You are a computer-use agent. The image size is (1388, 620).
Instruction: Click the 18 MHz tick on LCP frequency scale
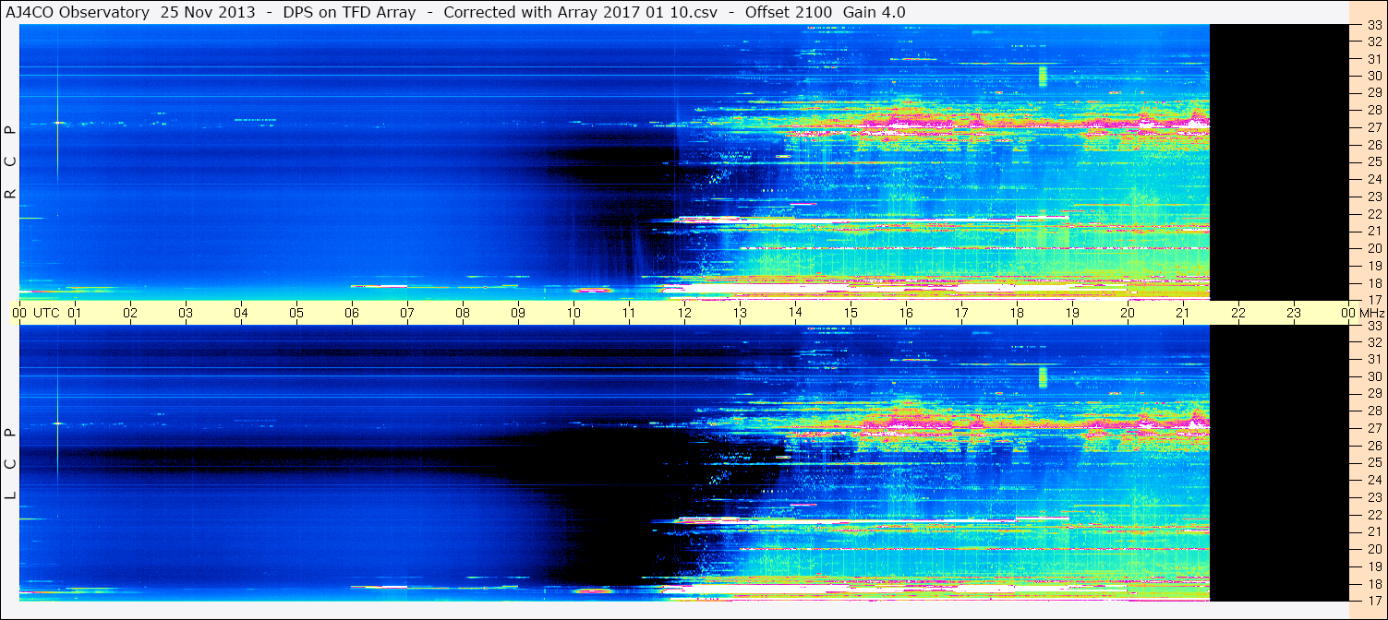[x=1374, y=583]
